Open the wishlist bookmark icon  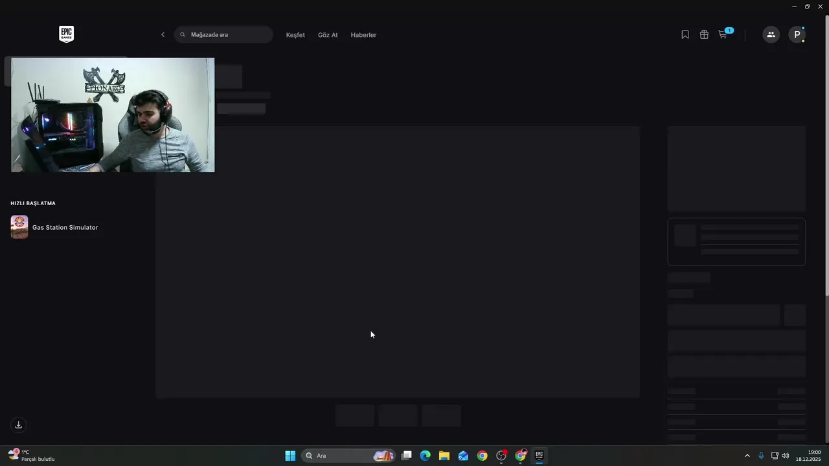[x=685, y=35]
